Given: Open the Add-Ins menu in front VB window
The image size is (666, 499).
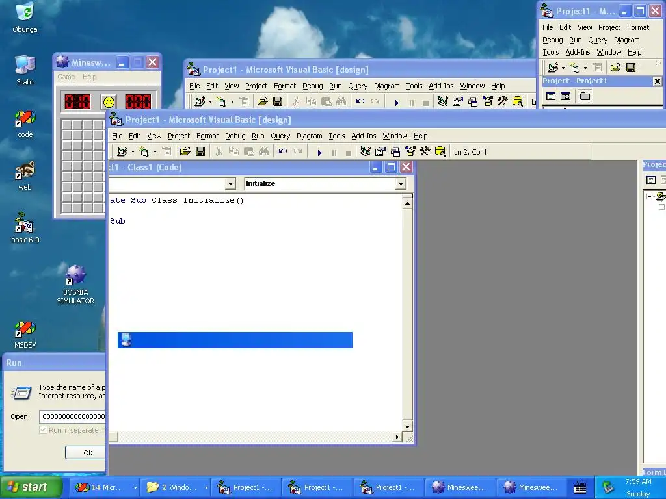Looking at the screenshot, I should point(364,136).
